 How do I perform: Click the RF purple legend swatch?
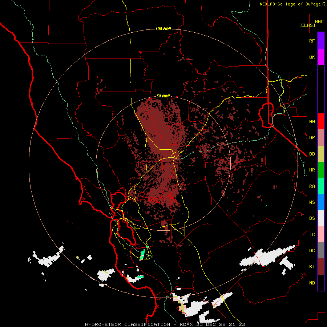(321, 41)
